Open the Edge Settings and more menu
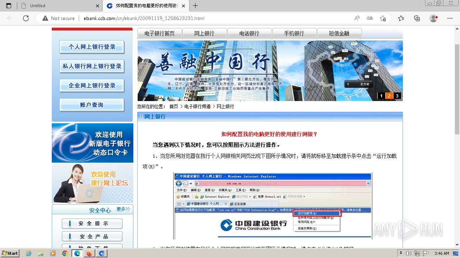460x258 pixels. click(450, 18)
